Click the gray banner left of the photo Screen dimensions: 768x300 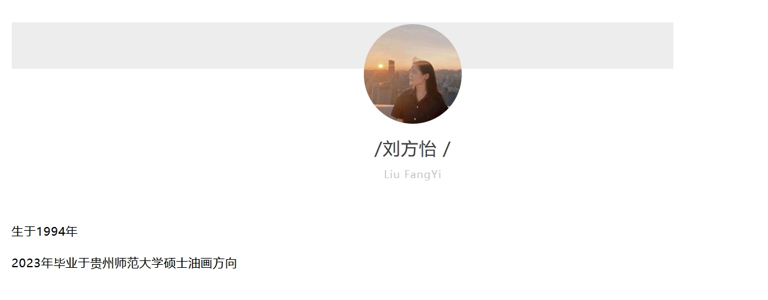[188, 45]
